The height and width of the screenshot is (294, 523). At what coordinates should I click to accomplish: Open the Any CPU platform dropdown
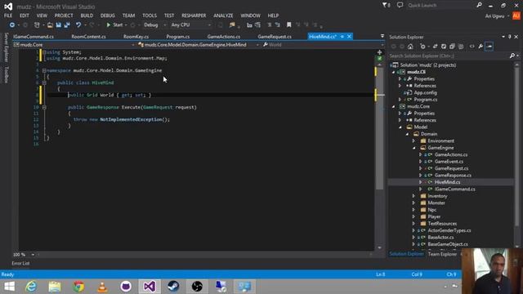pos(190,25)
